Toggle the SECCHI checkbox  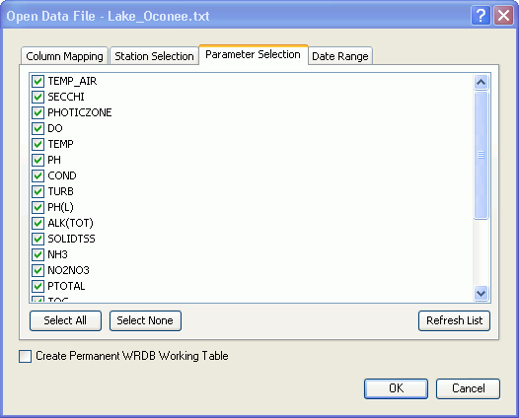pyautogui.click(x=37, y=97)
